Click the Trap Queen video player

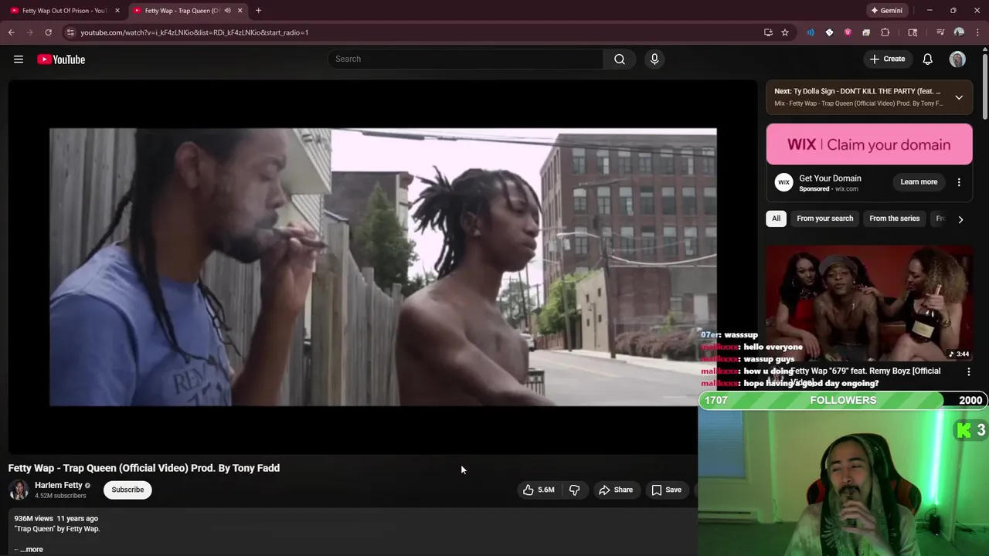pos(382,267)
